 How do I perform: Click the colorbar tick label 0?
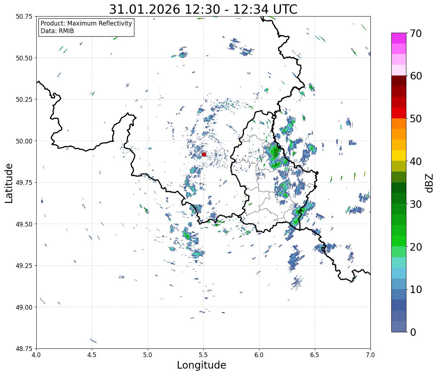[412, 332]
